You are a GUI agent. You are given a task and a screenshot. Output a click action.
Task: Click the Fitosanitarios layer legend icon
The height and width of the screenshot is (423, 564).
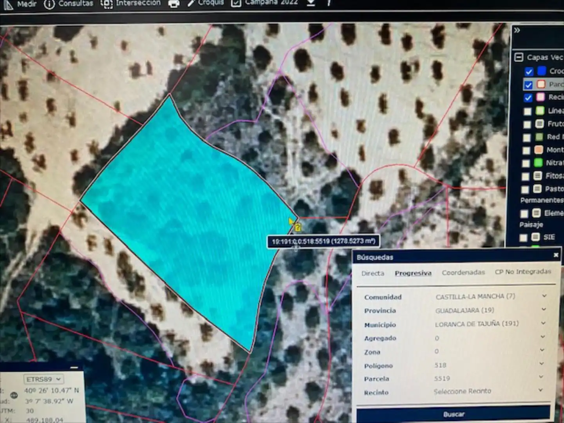[x=538, y=175]
